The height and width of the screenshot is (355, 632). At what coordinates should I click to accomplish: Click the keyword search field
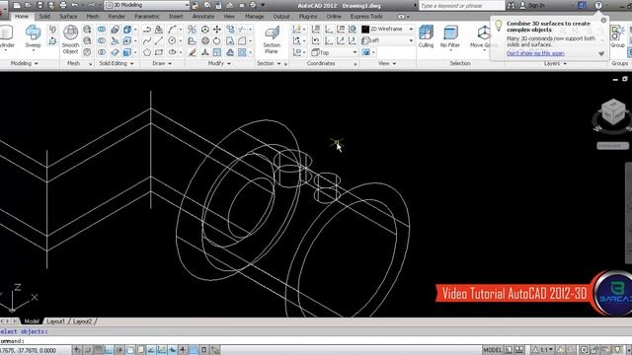pos(461,6)
